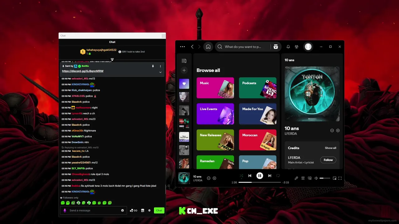Skip to previous track
This screenshot has width=399, height=224.
(x=250, y=176)
